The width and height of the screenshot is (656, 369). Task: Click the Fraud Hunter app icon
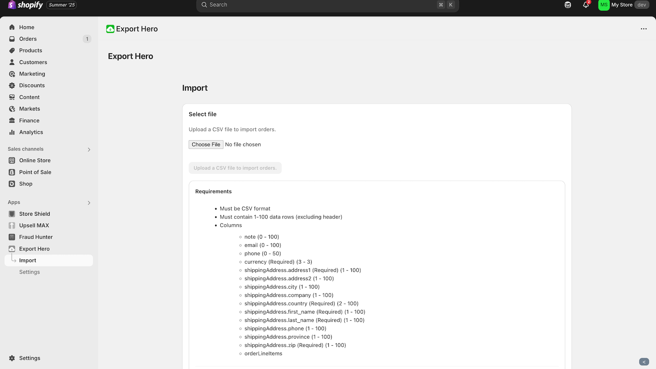(12, 237)
